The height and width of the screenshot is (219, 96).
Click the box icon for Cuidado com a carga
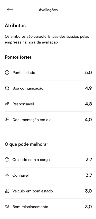[x=7, y=160]
